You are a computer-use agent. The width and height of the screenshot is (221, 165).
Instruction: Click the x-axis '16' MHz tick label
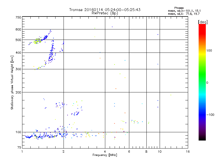point(188,152)
